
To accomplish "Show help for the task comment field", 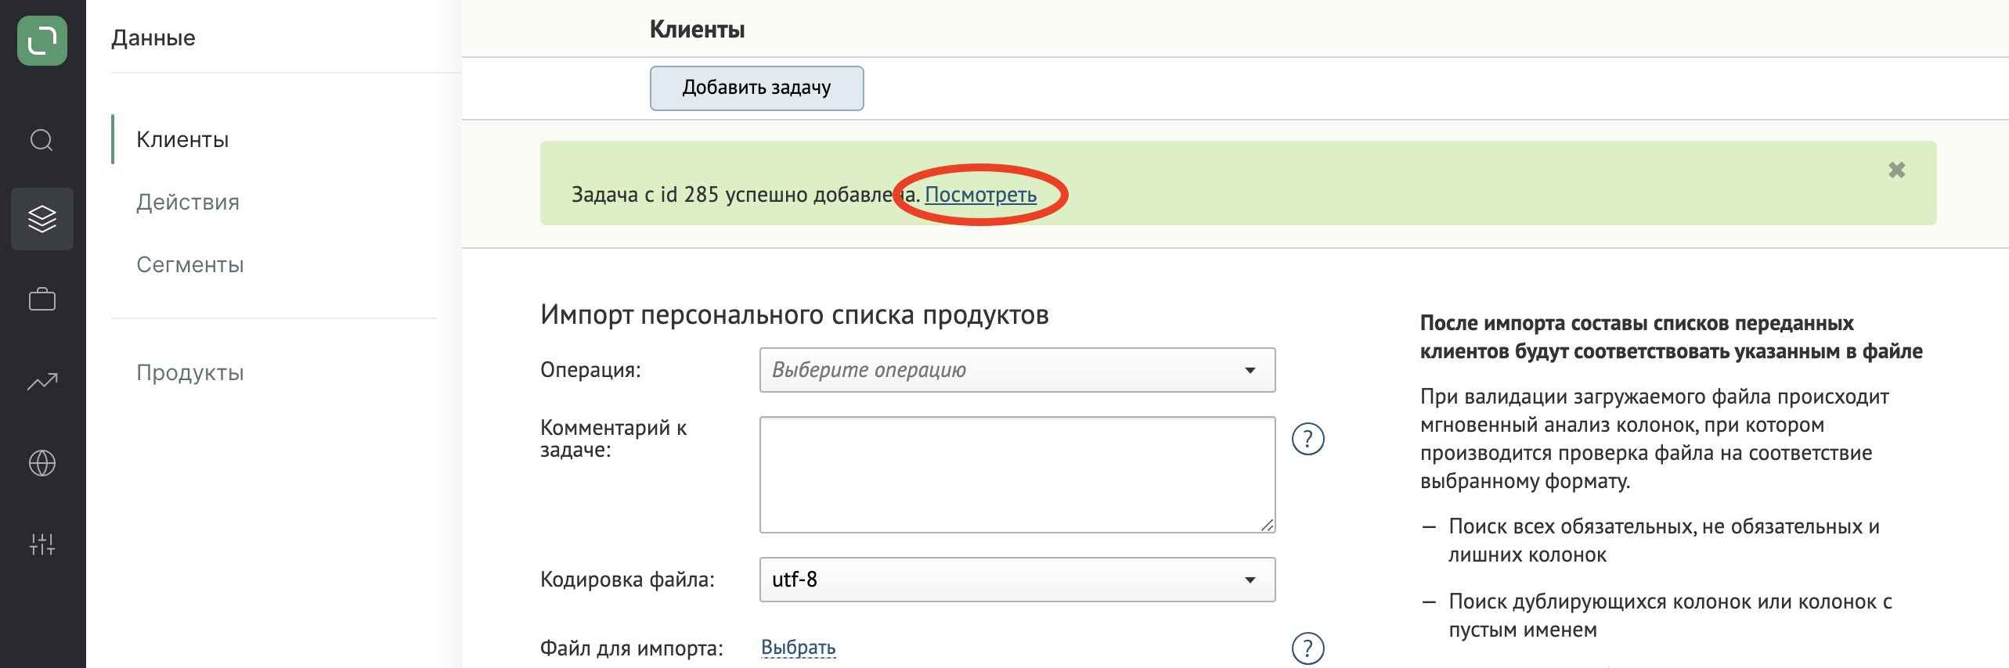I will click(1307, 439).
